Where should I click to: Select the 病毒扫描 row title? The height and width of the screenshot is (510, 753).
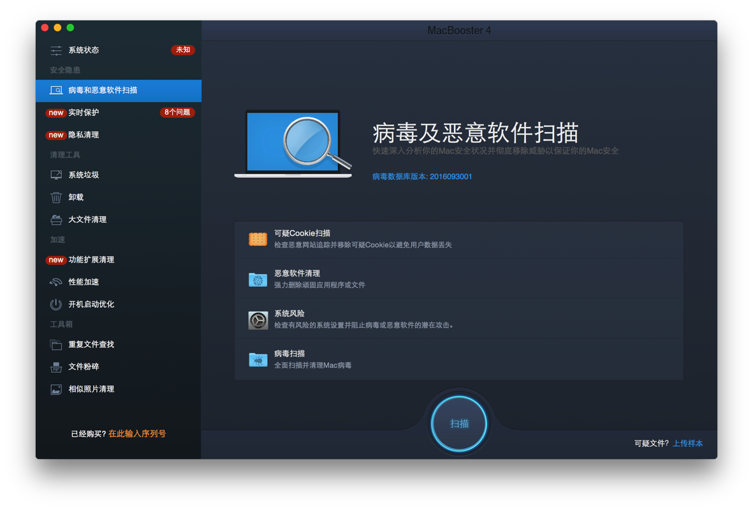point(289,354)
